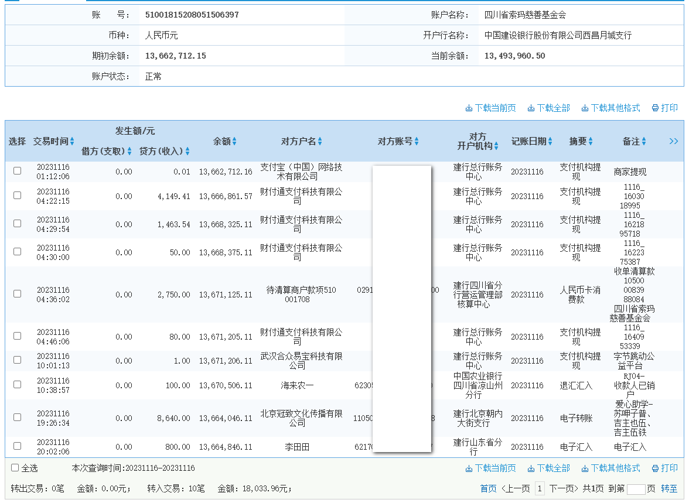Click bottom printer icon
Screen dimensions: 689x503
tap(655, 468)
